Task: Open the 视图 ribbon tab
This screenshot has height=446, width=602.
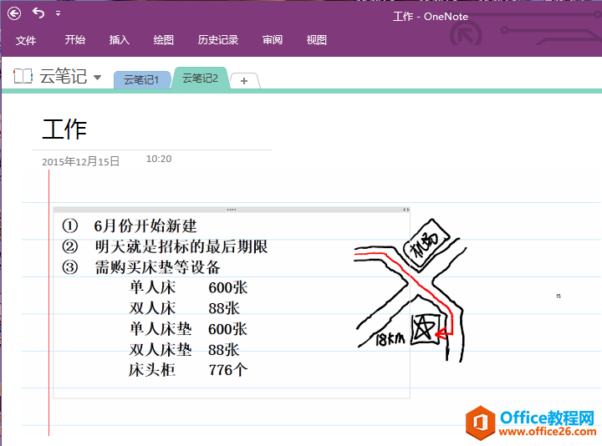Action: (x=317, y=40)
